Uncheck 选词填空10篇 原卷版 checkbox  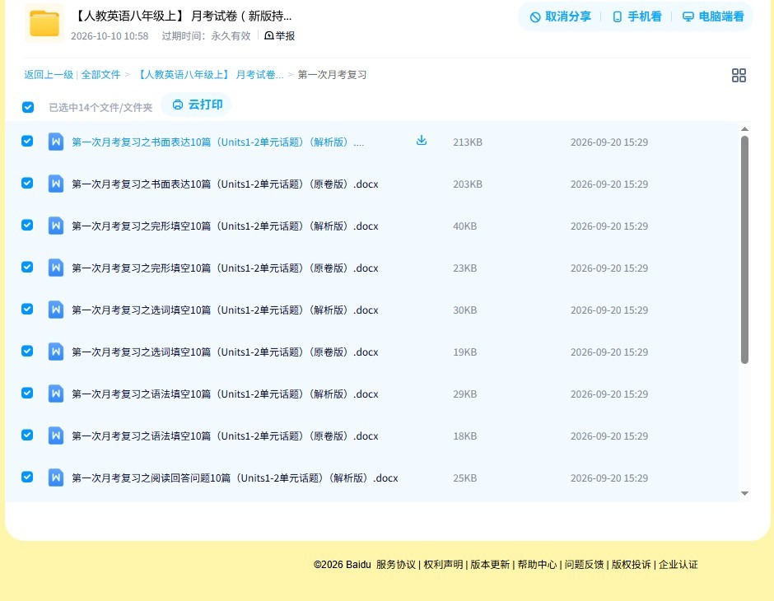27,351
